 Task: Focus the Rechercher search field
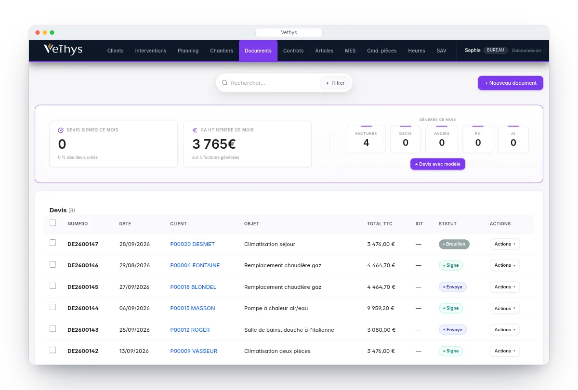click(x=274, y=83)
